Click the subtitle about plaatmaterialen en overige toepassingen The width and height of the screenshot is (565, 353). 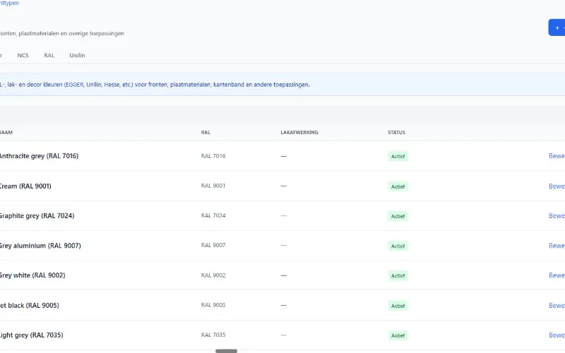(62, 33)
